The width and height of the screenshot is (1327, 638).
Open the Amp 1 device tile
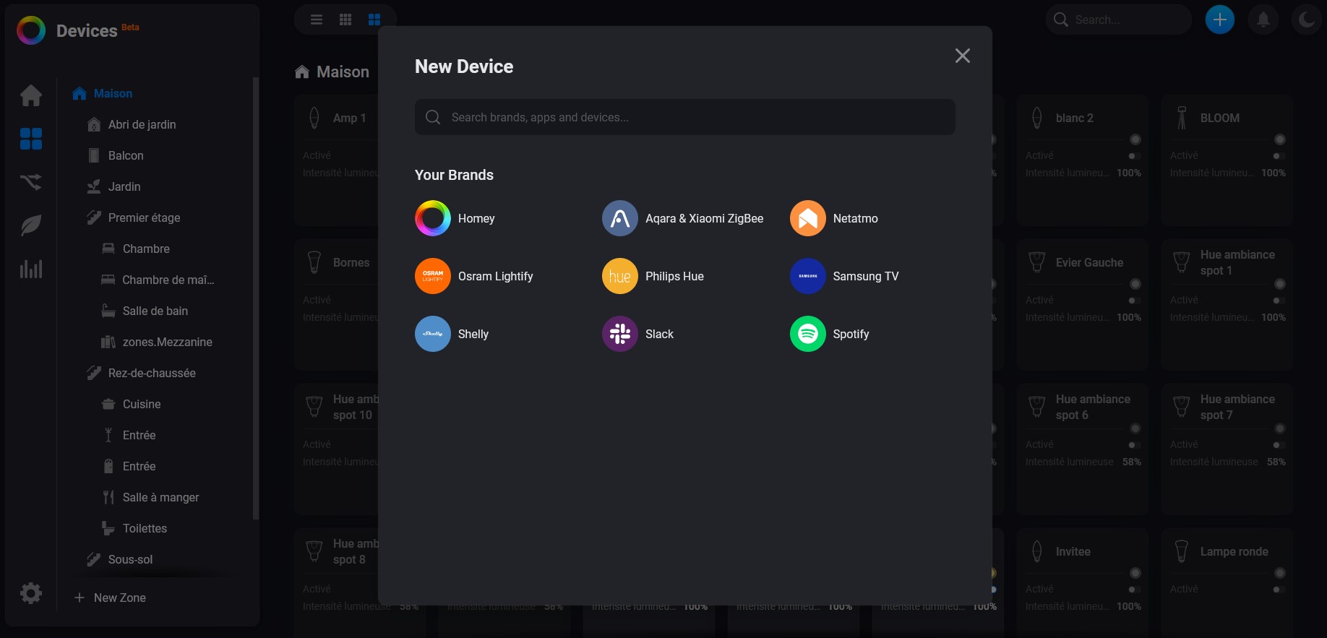click(x=336, y=160)
